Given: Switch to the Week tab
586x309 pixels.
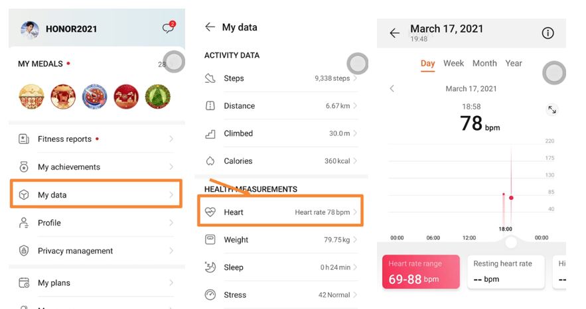Looking at the screenshot, I should click(x=453, y=64).
